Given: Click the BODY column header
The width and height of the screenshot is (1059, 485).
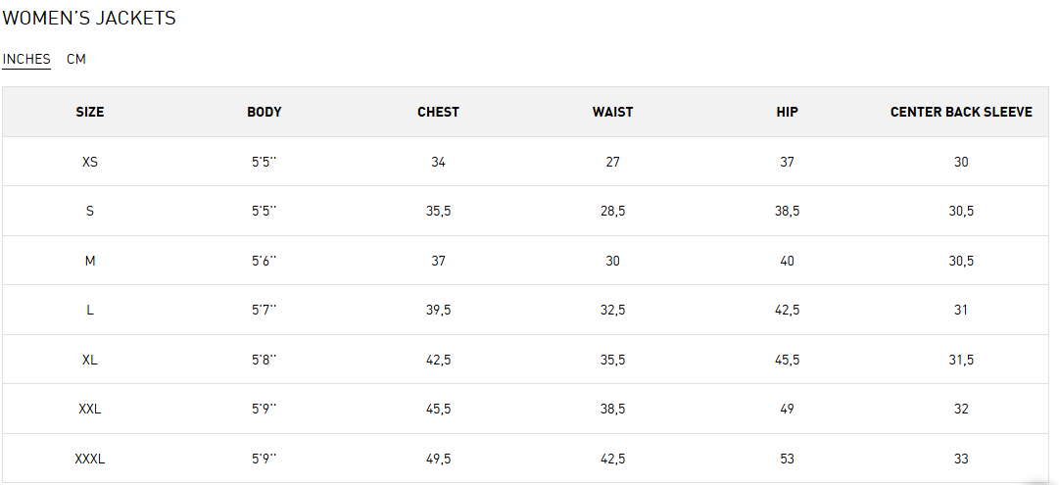Looking at the screenshot, I should coord(265,112).
